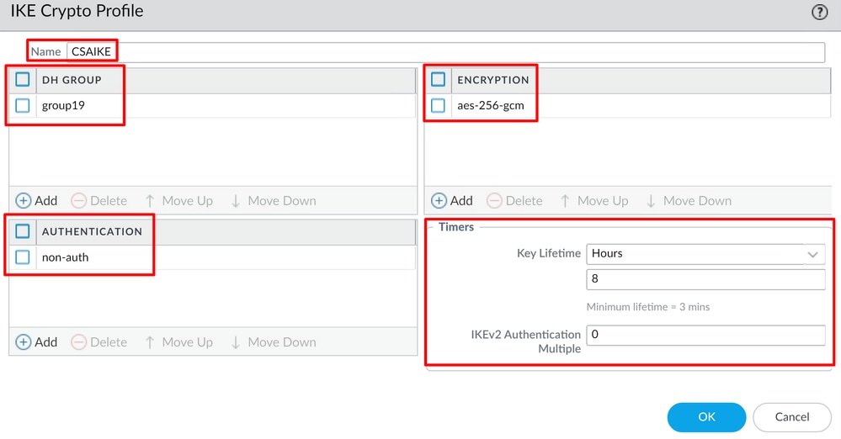Check the aes-256-gcm row checkbox
Screen dimensions: 841x439
coord(439,105)
